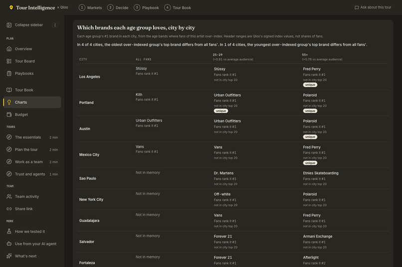Image resolution: width=402 pixels, height=267 pixels.
Task: Click the chat bubble icon for Ask about this tour
Action: [x=357, y=7]
